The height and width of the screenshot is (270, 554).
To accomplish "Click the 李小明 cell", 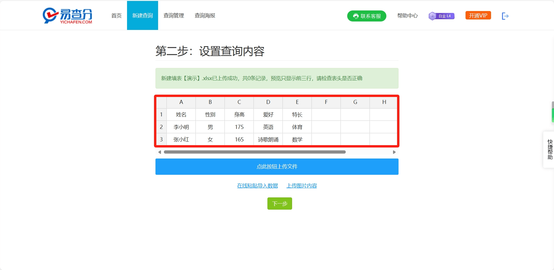I will [x=181, y=127].
